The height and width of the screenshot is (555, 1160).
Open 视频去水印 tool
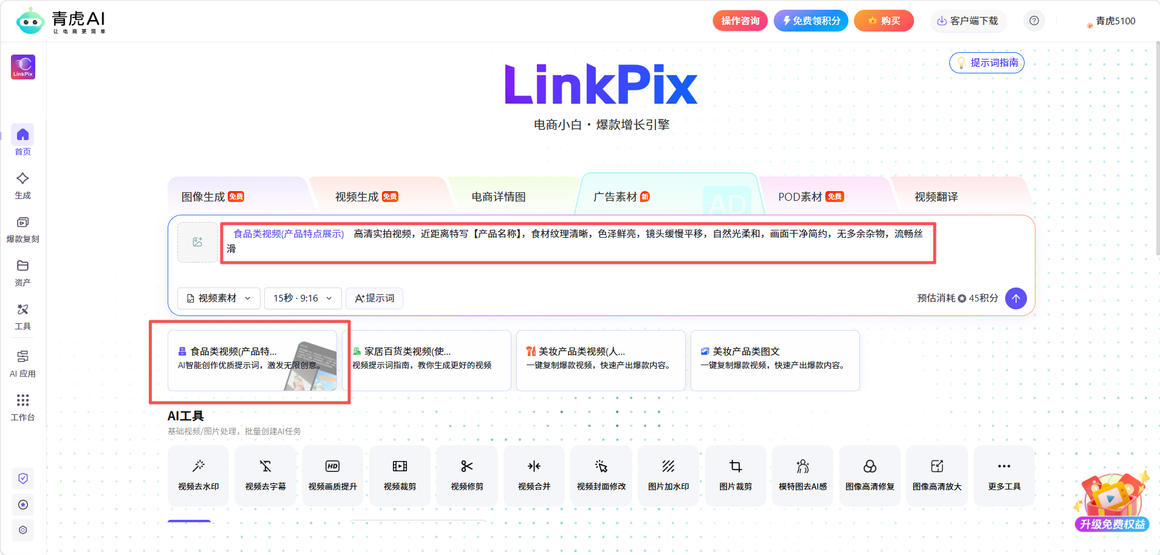199,476
